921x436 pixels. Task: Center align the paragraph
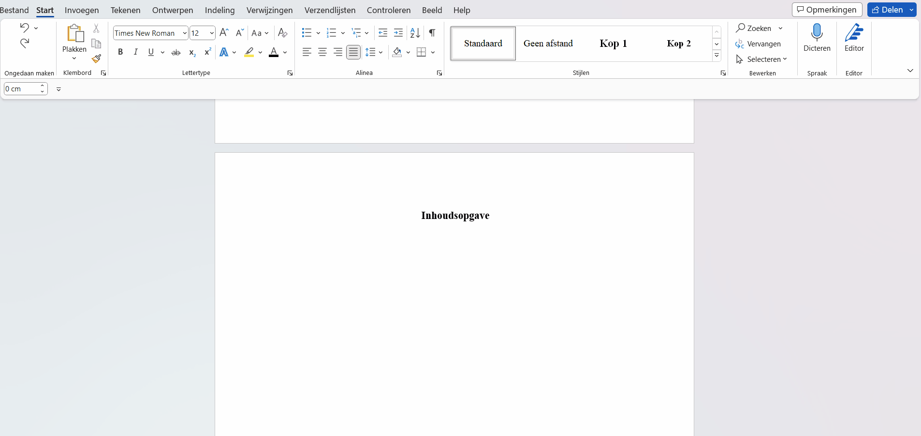(322, 52)
